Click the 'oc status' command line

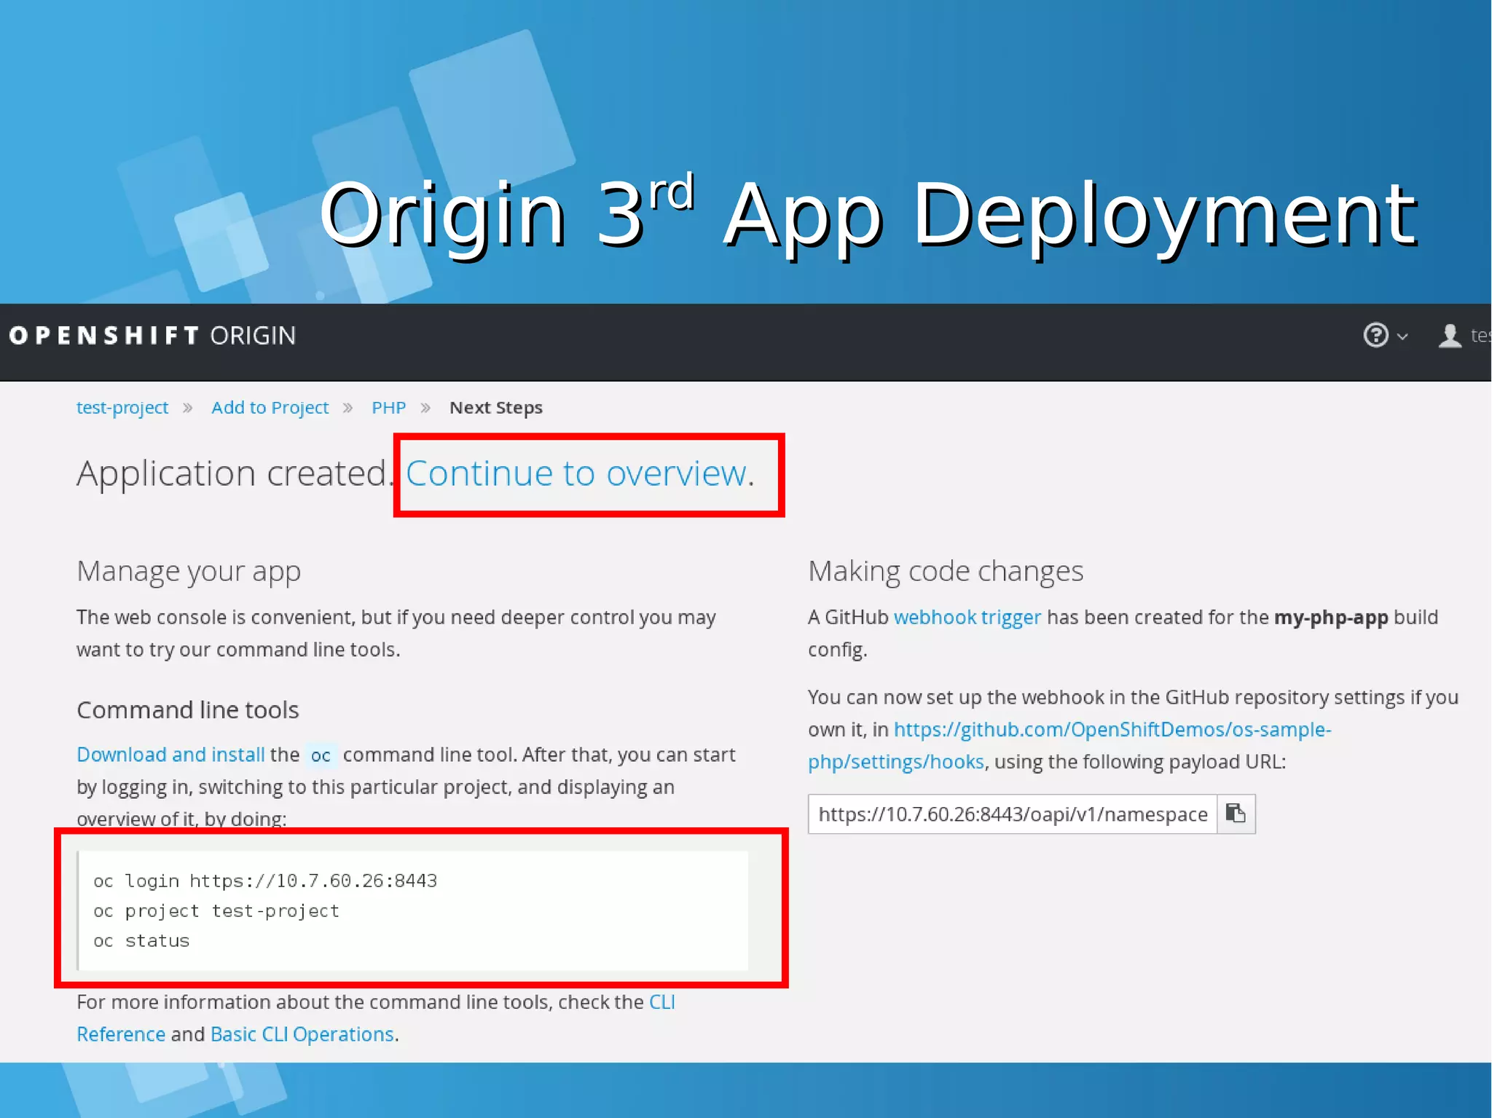point(141,941)
